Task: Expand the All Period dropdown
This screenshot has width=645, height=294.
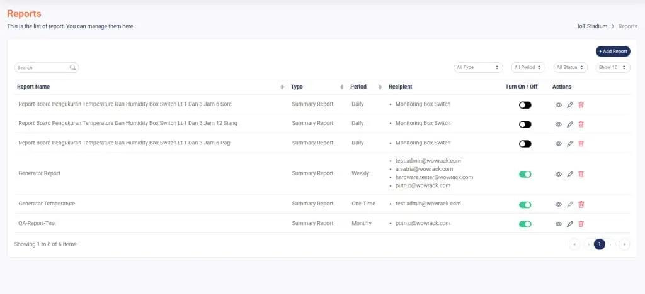Action: point(528,67)
